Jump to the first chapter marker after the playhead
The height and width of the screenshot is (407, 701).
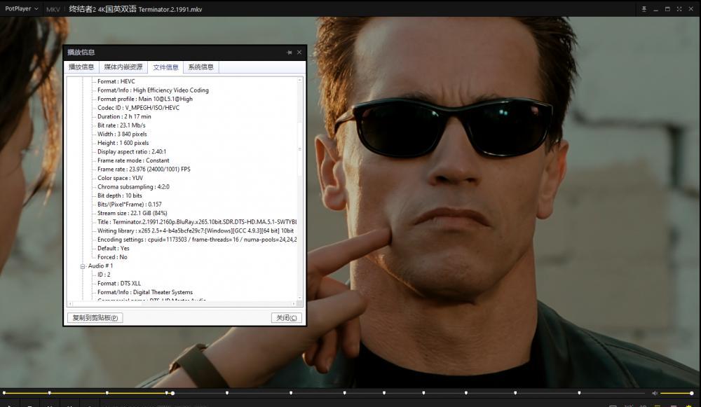(227, 393)
